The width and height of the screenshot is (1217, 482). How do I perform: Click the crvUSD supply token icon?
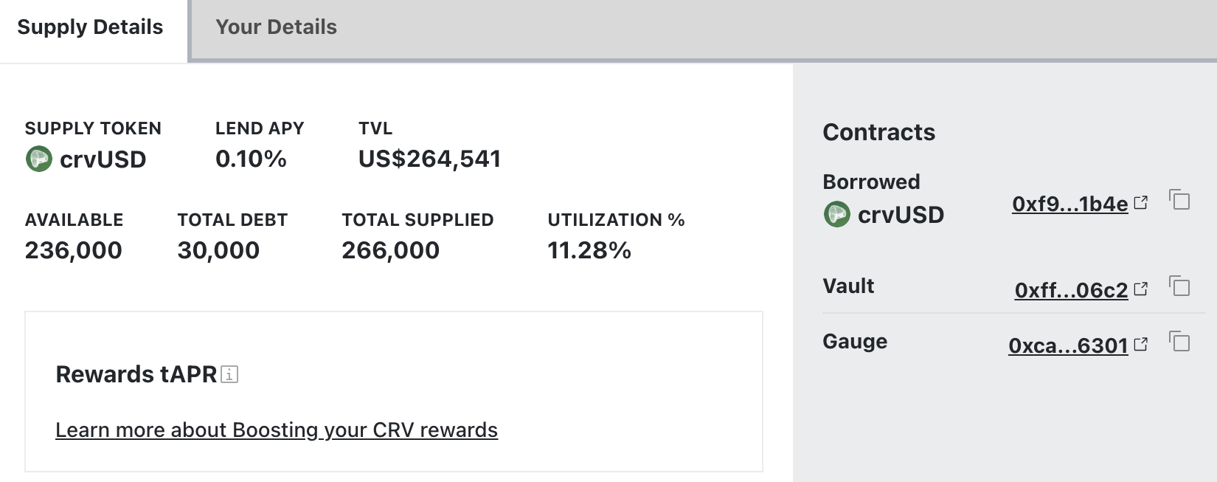pos(39,159)
